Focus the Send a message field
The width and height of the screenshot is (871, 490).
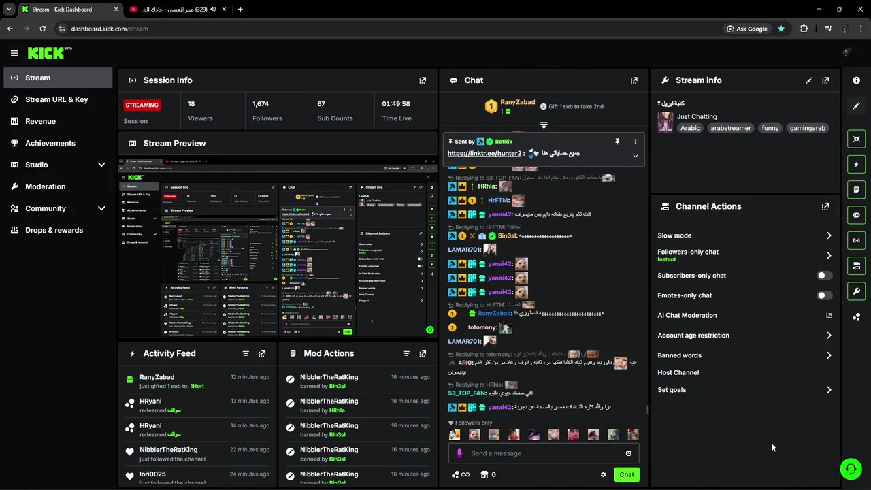pyautogui.click(x=543, y=453)
